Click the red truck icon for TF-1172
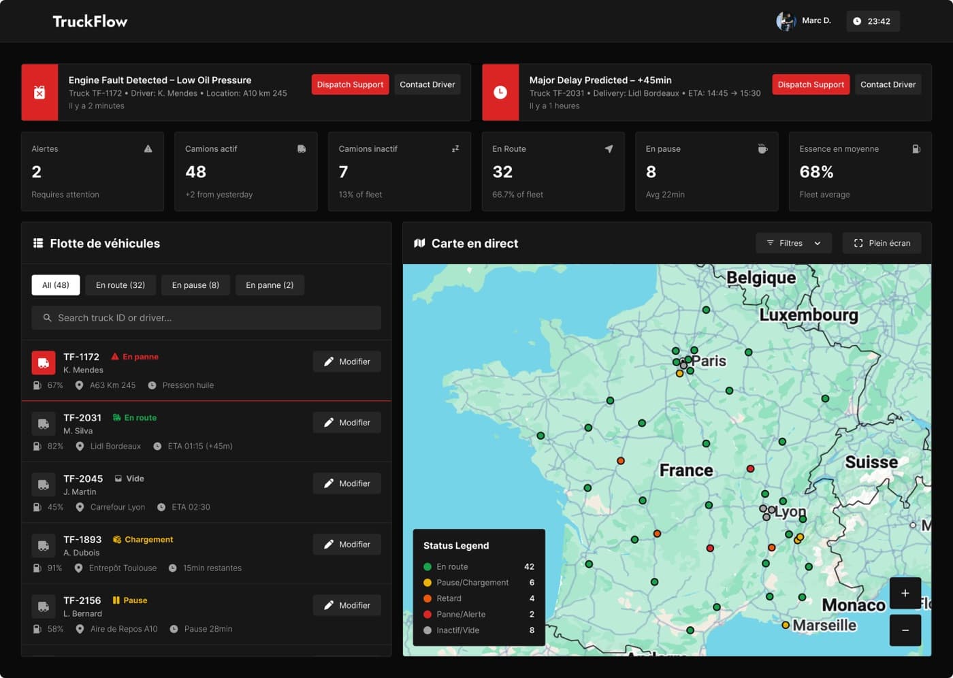Viewport: 953px width, 678px height. pyautogui.click(x=44, y=363)
